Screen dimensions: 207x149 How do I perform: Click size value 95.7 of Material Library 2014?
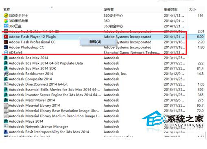200,105
